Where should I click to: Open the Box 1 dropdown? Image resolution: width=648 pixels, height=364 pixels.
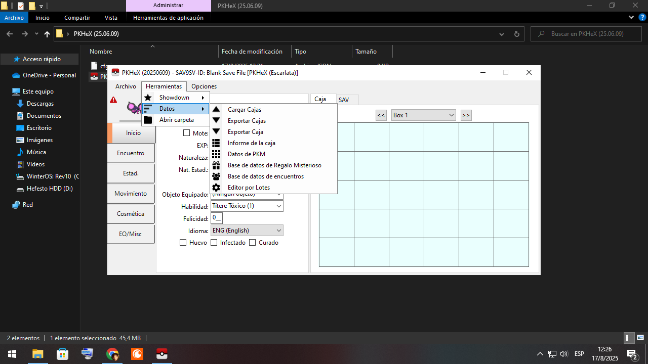423,115
